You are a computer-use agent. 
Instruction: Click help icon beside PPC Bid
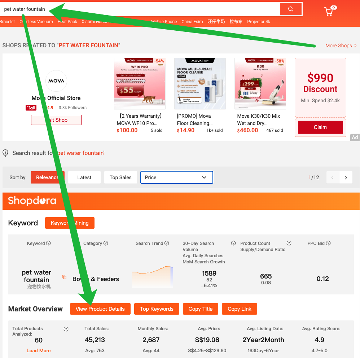pos(328,243)
